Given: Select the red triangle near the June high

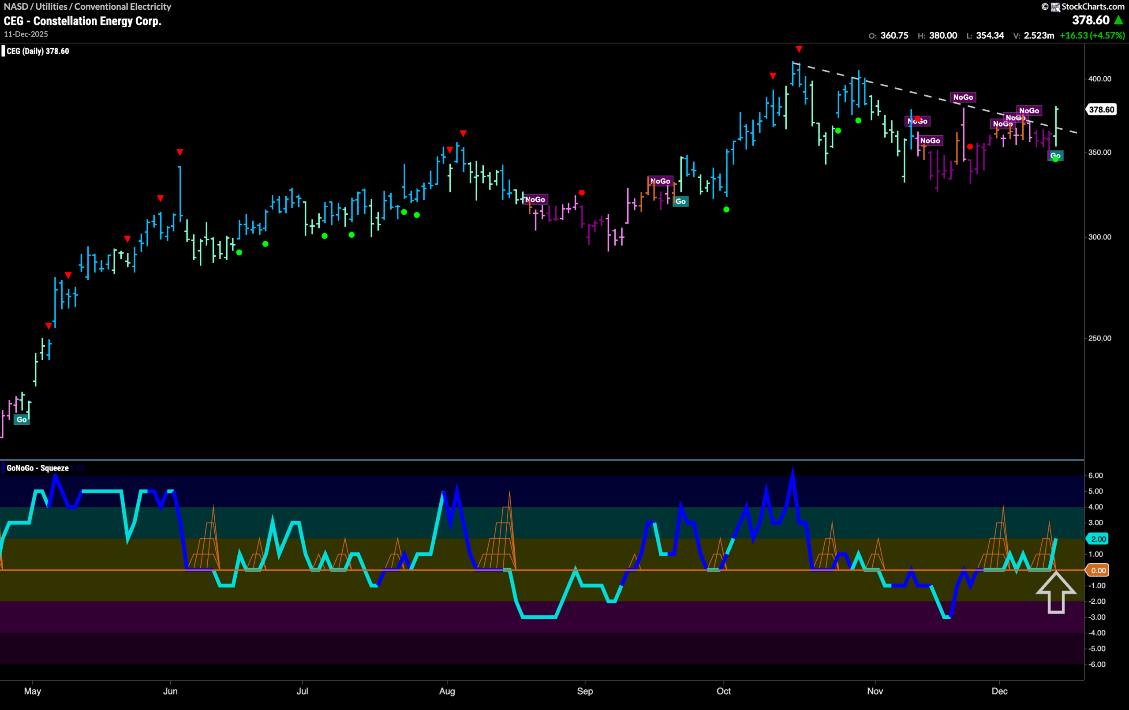Looking at the screenshot, I should tap(180, 151).
